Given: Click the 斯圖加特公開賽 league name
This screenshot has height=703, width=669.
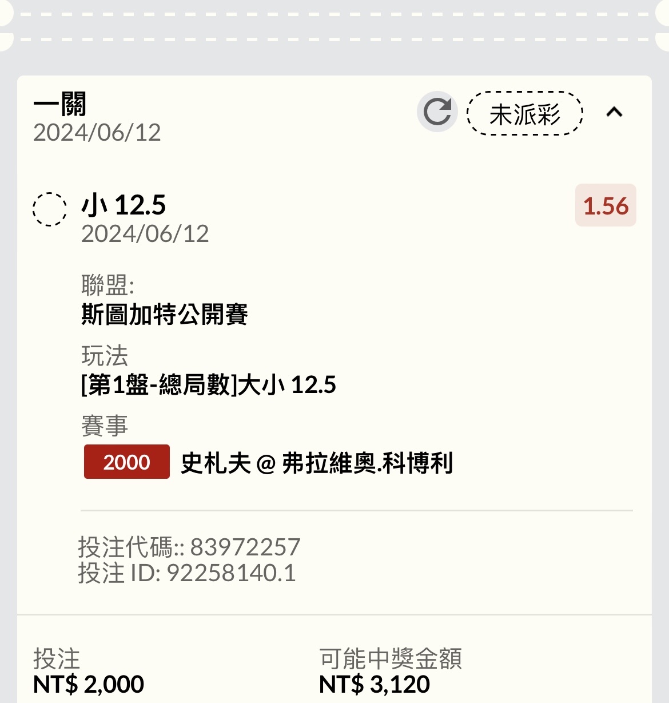Looking at the screenshot, I should point(165,315).
